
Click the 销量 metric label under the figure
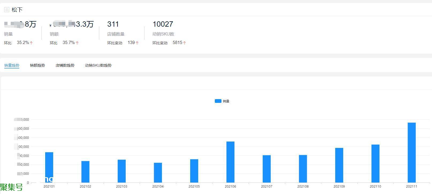pyautogui.click(x=8, y=34)
